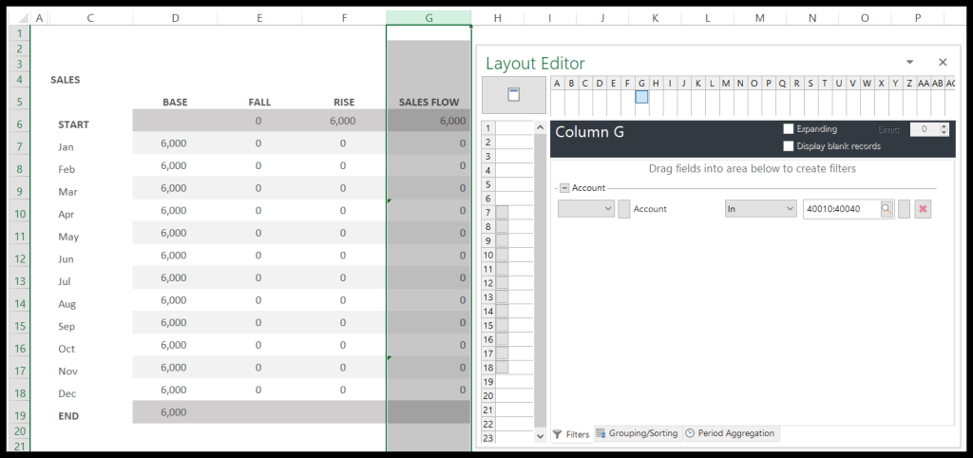Enable the Expanding checkbox
The height and width of the screenshot is (458, 973).
tap(789, 129)
